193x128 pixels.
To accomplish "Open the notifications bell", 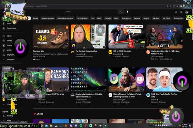I will 181,12.
